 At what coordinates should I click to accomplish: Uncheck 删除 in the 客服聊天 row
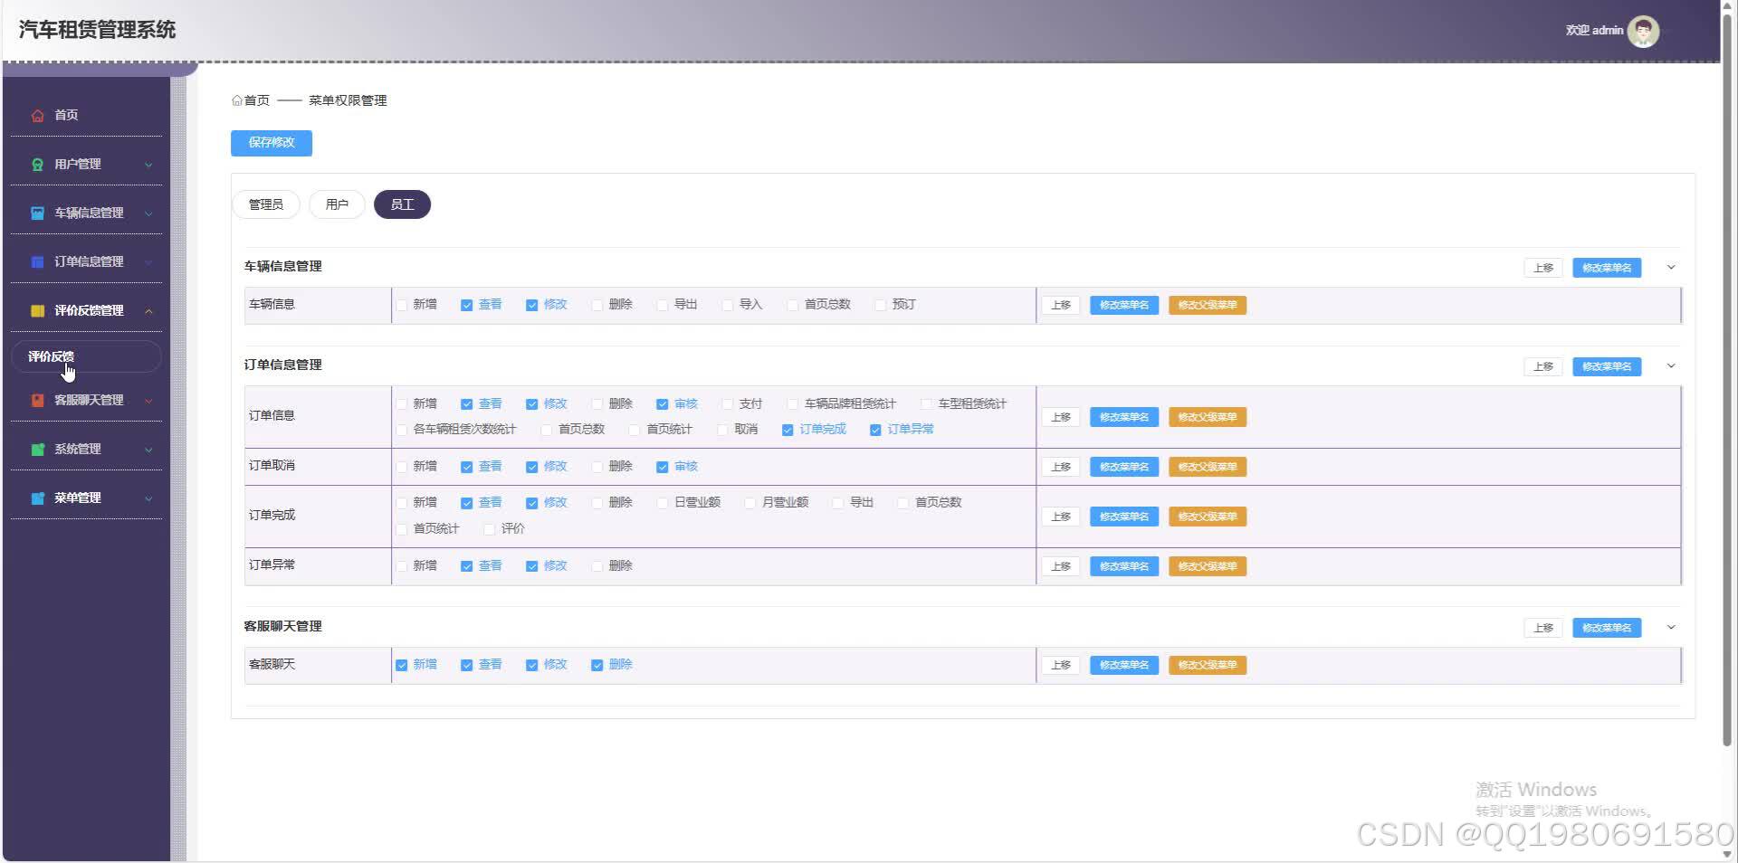pos(597,665)
